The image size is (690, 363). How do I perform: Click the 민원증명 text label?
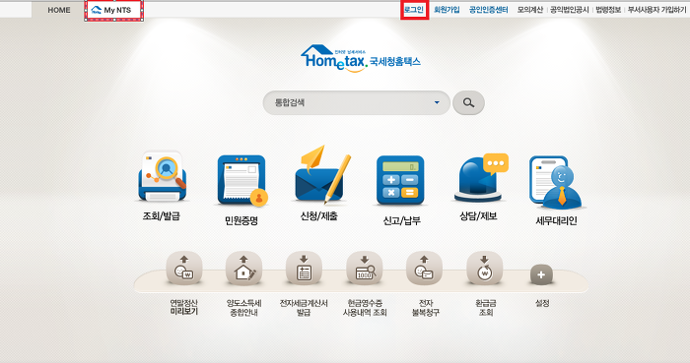pyautogui.click(x=241, y=220)
